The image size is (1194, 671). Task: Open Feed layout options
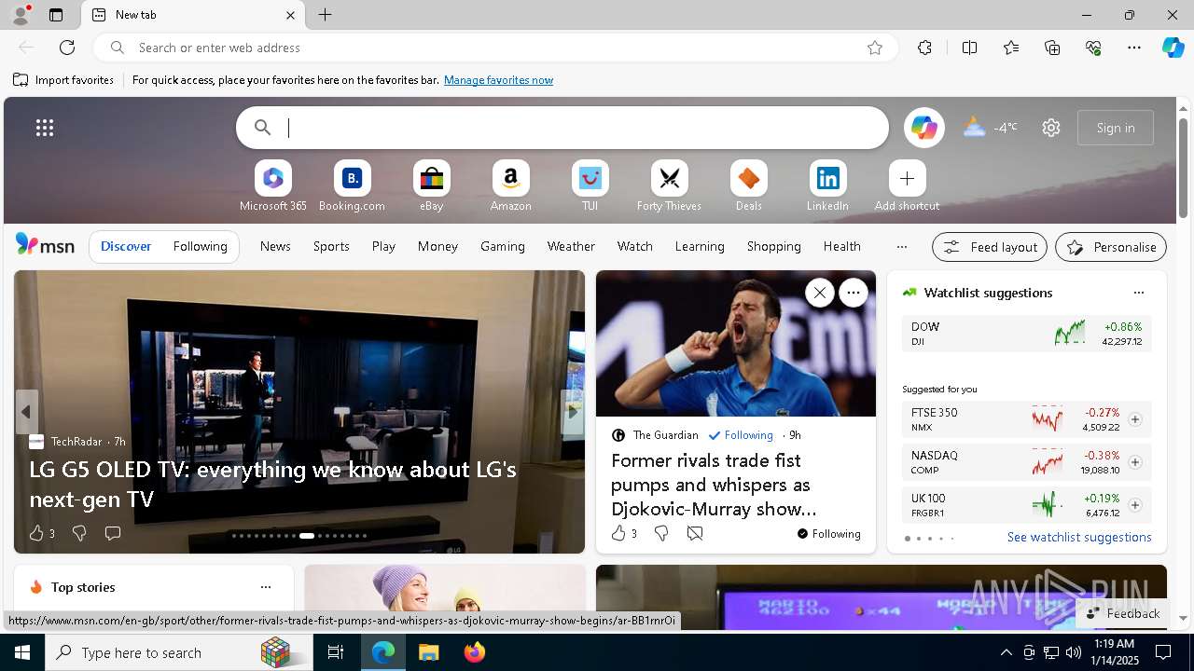989,247
